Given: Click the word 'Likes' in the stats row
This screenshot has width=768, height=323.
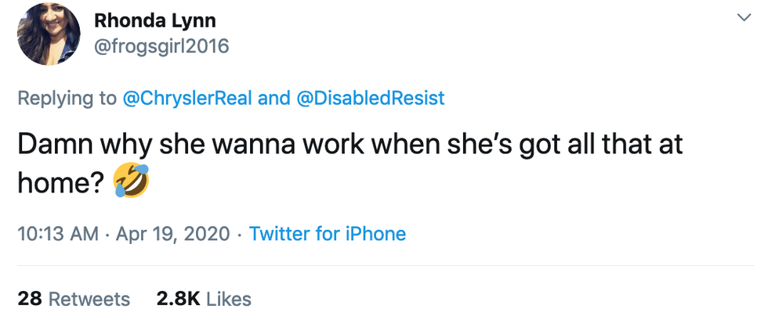Looking at the screenshot, I should click(x=229, y=299).
